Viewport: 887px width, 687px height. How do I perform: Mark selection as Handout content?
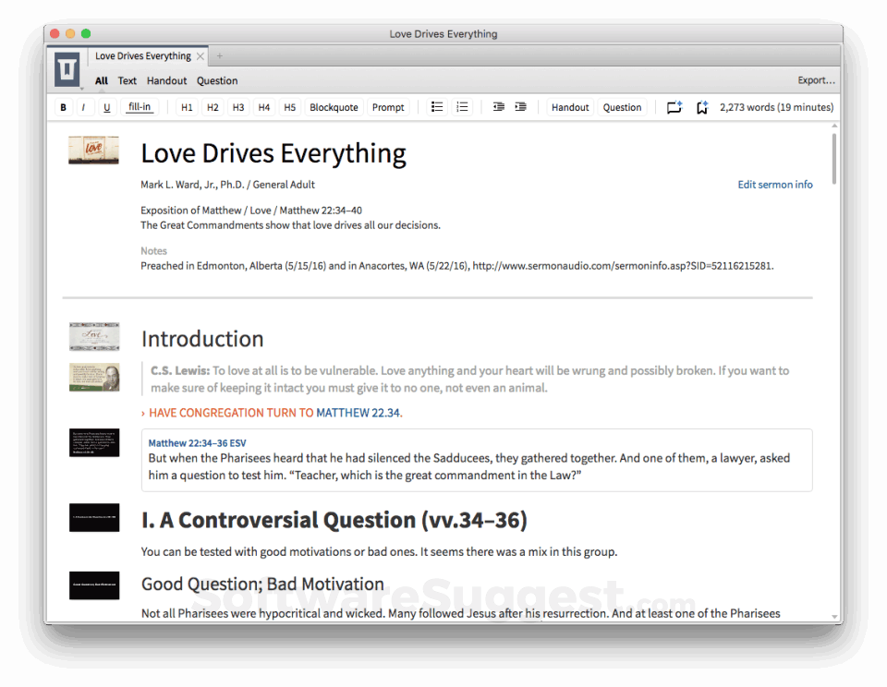(x=569, y=107)
